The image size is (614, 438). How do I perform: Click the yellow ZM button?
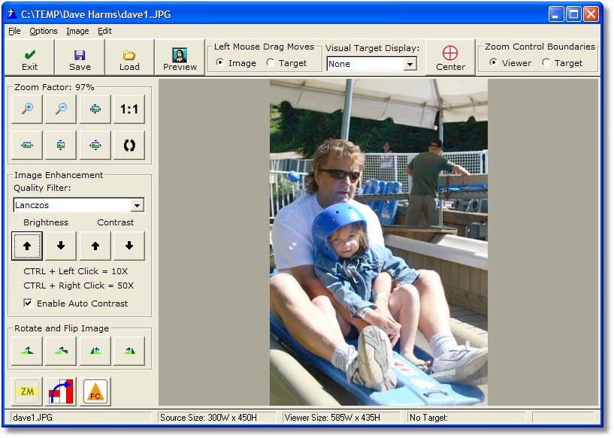coord(27,391)
